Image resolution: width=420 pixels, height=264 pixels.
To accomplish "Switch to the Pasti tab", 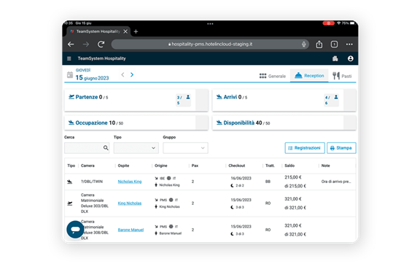I will (x=342, y=76).
